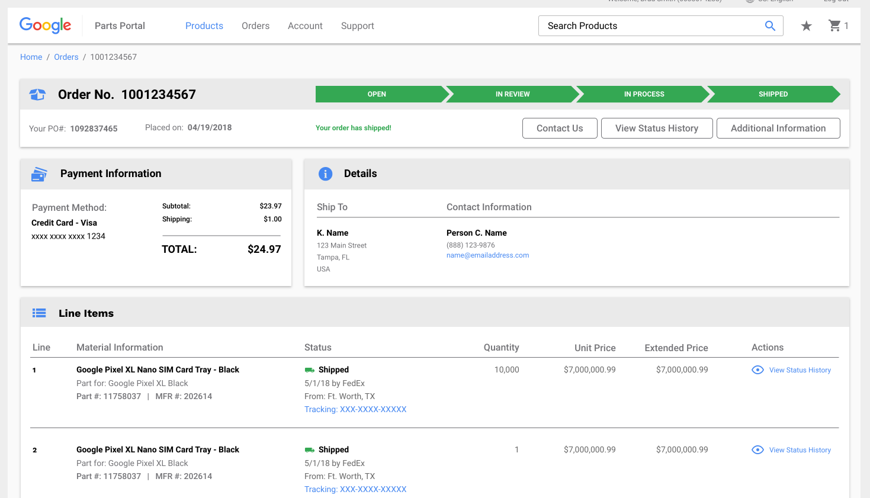The width and height of the screenshot is (870, 498).
Task: Click the Status column header
Action: 318,348
